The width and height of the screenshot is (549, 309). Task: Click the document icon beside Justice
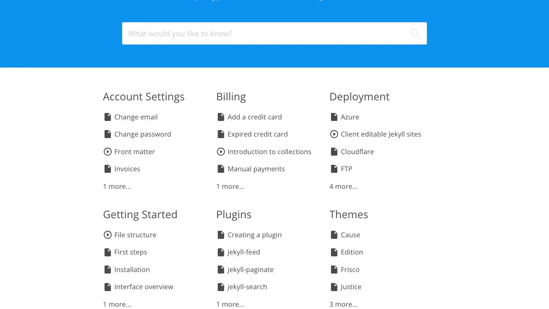334,287
